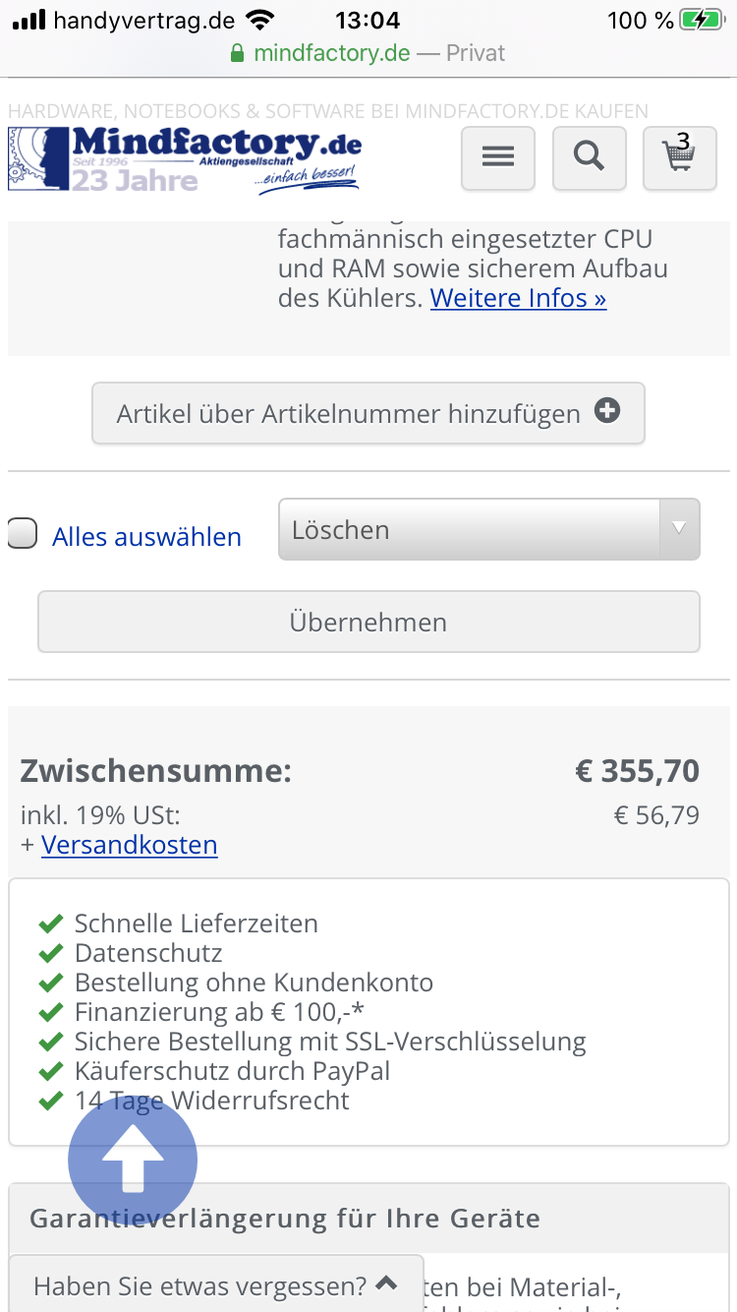
Task: Click Artikel über Artikelnummer hinzufügen button
Action: coord(348,414)
